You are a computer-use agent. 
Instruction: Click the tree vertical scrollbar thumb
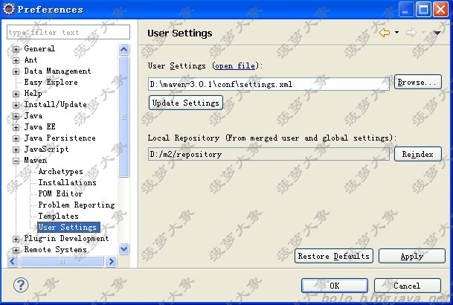click(124, 116)
